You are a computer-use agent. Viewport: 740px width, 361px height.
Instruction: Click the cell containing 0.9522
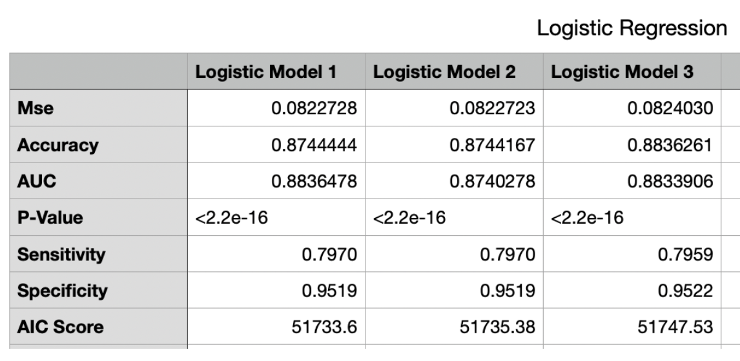click(x=632, y=290)
